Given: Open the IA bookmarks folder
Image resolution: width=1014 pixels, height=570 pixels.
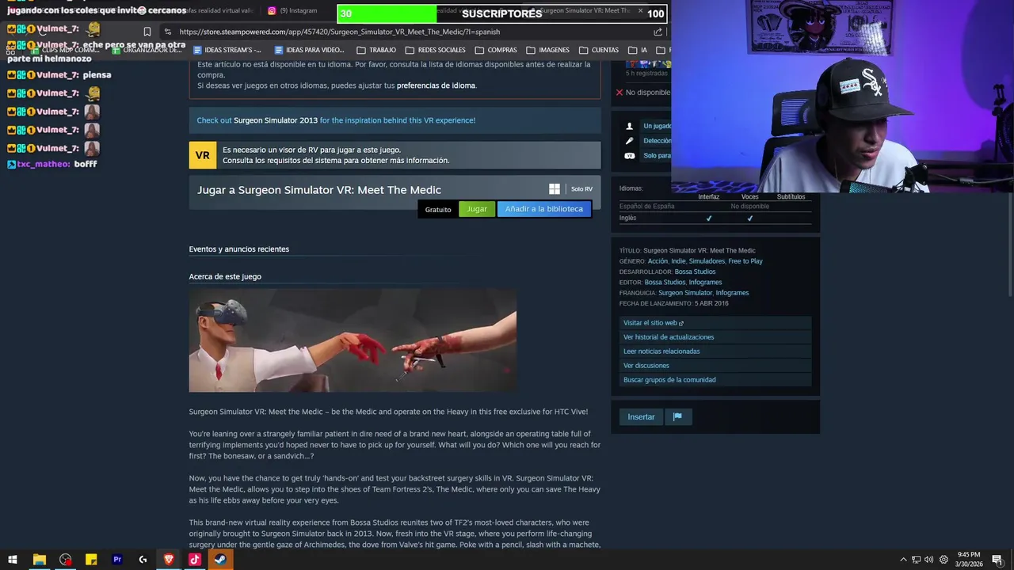Looking at the screenshot, I should tap(638, 50).
